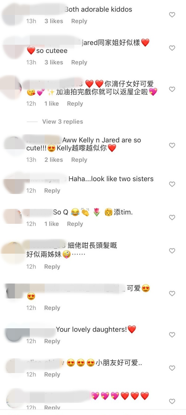Heart the "細佬咁長頭髮嘅" comment

coord(172,251)
